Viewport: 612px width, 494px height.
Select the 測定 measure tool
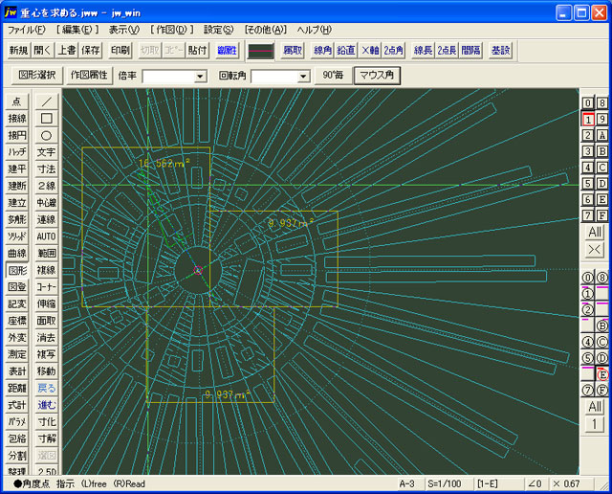17,354
